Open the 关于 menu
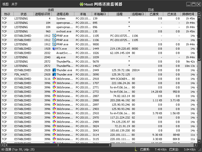Screen dimensions: 202x152 tap(14, 4)
